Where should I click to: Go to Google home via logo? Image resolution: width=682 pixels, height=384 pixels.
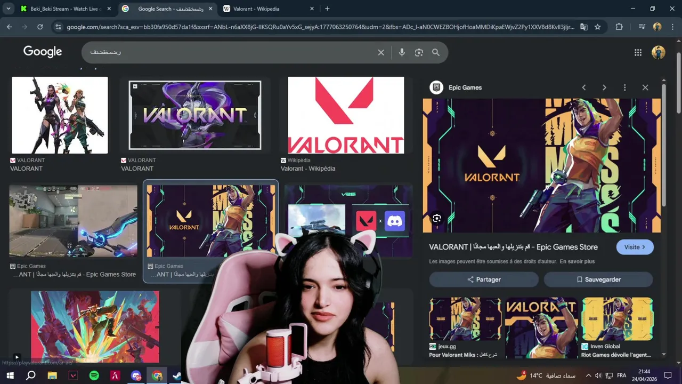(43, 52)
